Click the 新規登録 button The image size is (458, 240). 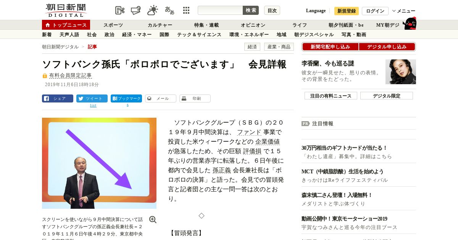347,11
